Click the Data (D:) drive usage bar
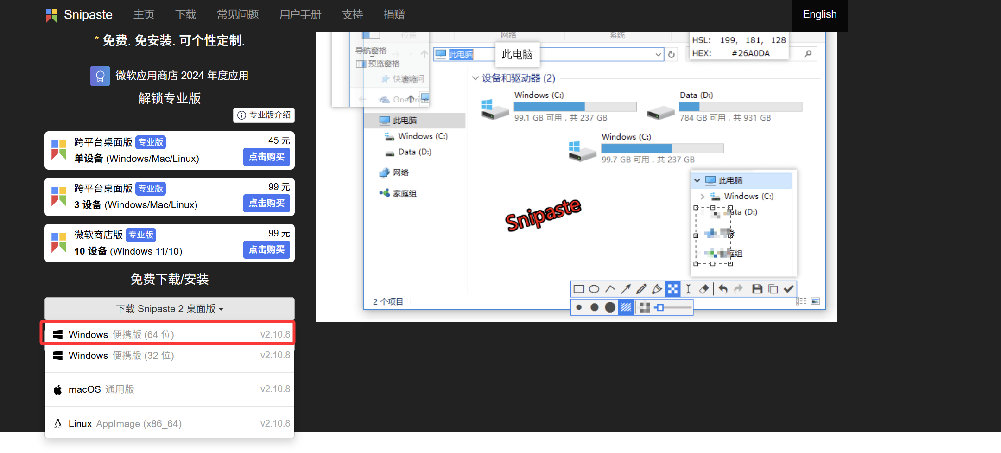 click(x=741, y=107)
